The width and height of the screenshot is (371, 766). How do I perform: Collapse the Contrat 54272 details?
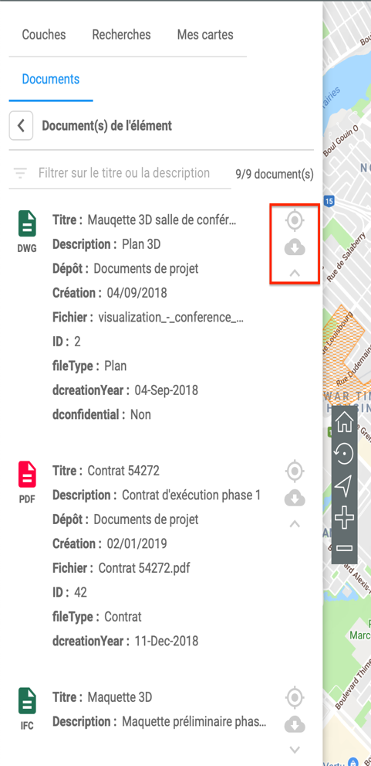295,524
